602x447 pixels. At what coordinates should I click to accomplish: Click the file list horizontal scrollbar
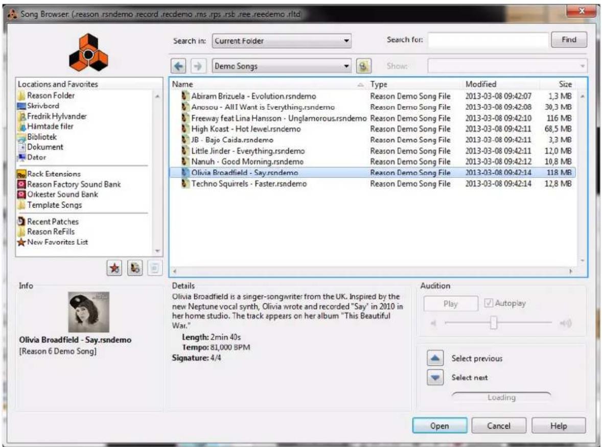click(x=372, y=271)
